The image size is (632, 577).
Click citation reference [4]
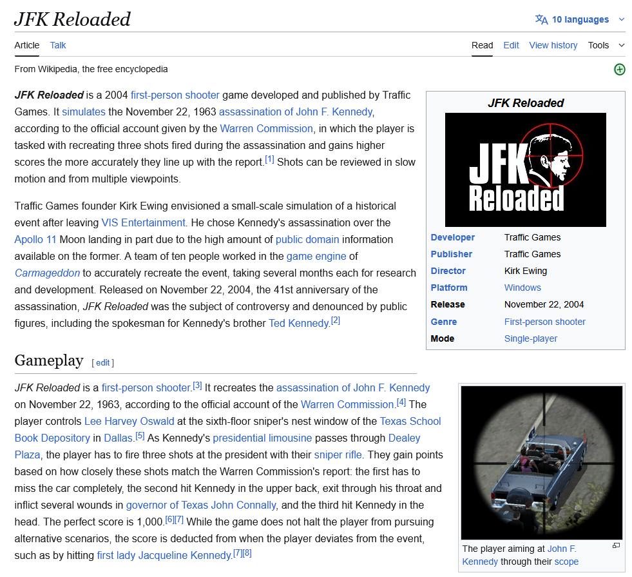pos(401,402)
